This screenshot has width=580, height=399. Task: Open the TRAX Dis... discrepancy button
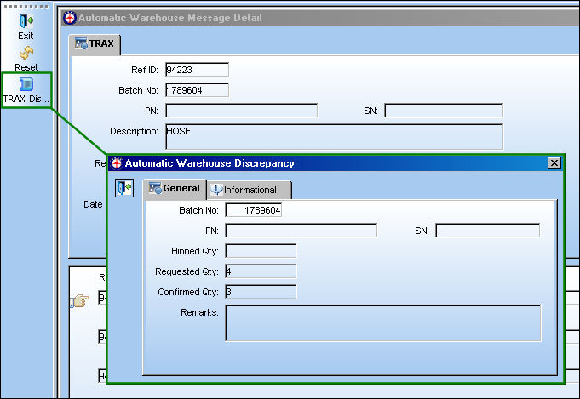pos(26,90)
